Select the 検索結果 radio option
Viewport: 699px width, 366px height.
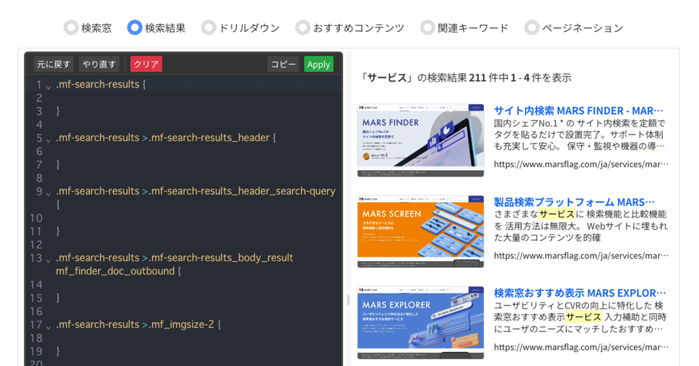click(135, 27)
